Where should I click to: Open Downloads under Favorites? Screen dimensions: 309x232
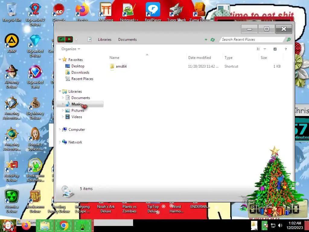pyautogui.click(x=77, y=72)
